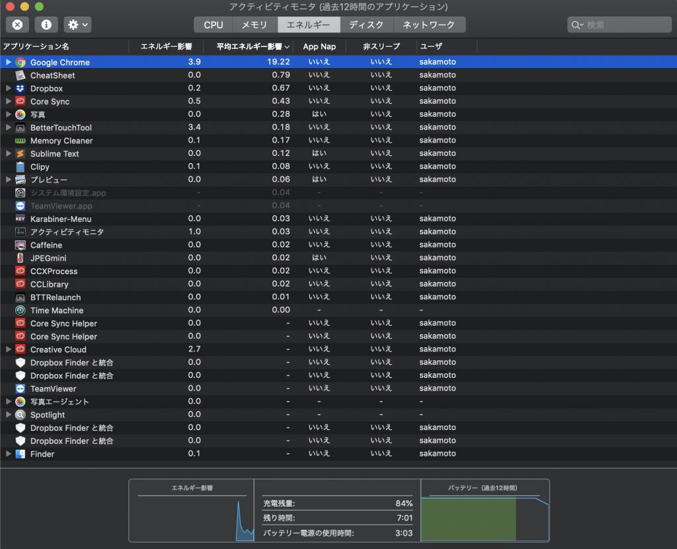Image resolution: width=677 pixels, height=549 pixels.
Task: Click the Karabiner-Menu app icon
Action: pos(20,219)
